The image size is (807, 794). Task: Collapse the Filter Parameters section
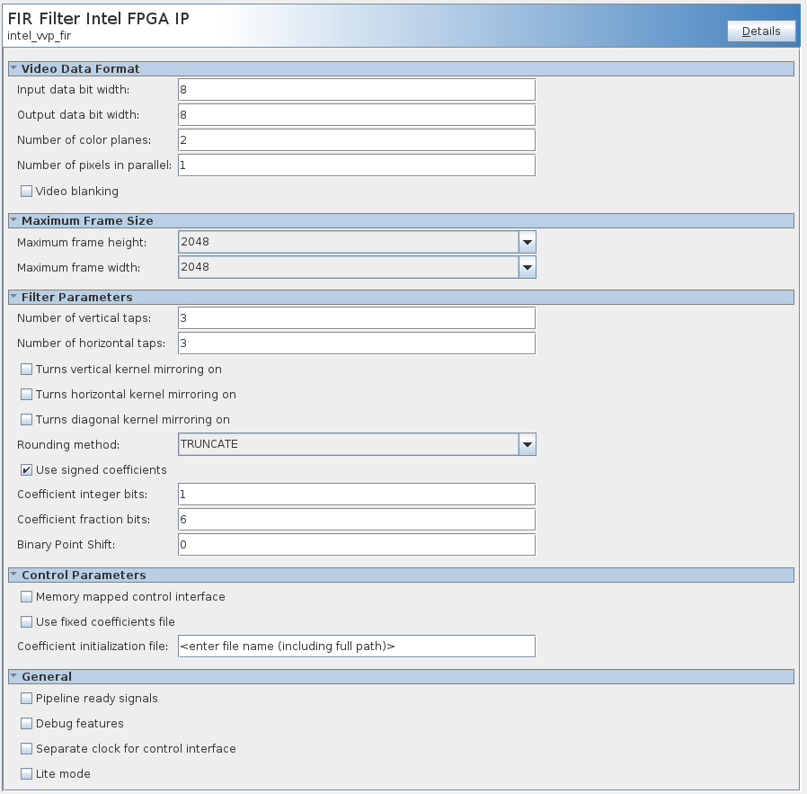coord(13,297)
